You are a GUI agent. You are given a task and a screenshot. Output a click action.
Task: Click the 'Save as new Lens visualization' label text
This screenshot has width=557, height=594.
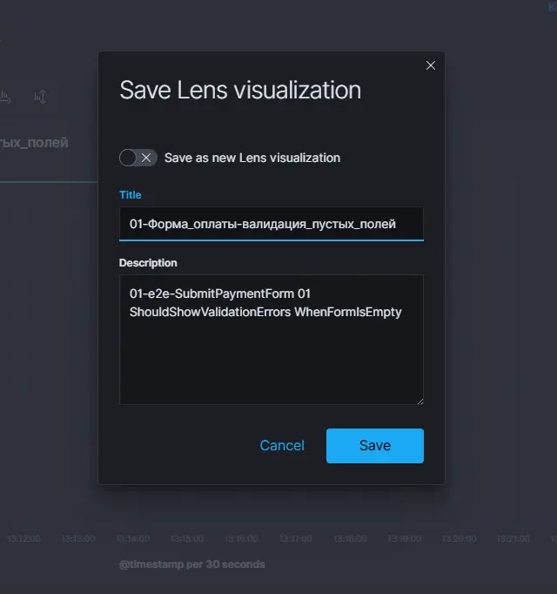252,158
